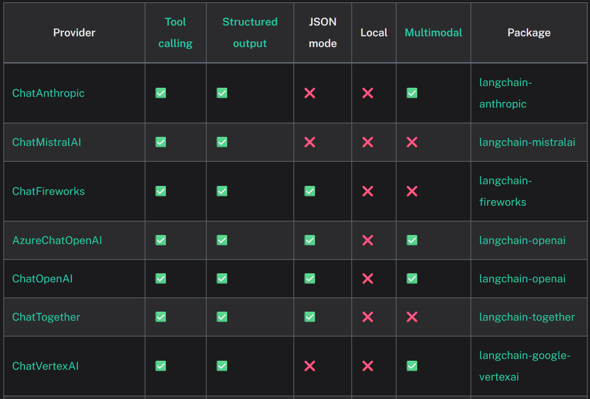Image resolution: width=590 pixels, height=399 pixels.
Task: Click ChatAnthropic JSON mode red cross icon
Action: [310, 93]
